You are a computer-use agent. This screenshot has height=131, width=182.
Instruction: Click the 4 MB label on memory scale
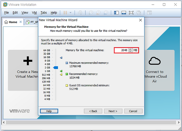tap(47, 99)
